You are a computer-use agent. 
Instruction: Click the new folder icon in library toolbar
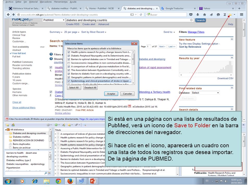(x=7, y=125)
